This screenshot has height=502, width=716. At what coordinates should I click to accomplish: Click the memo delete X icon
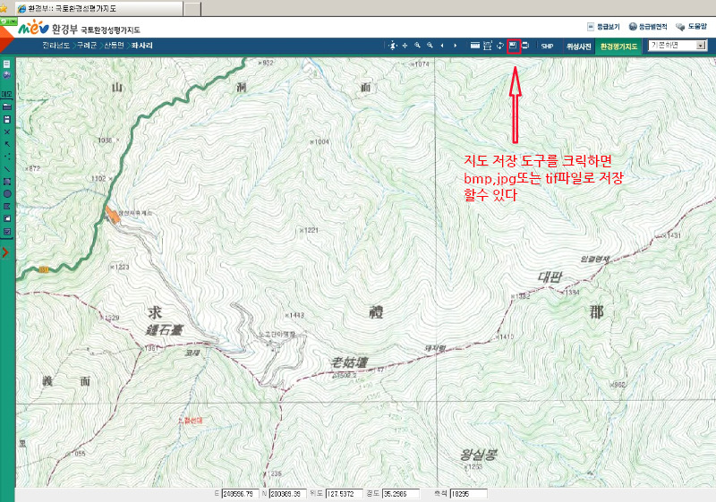click(x=7, y=132)
